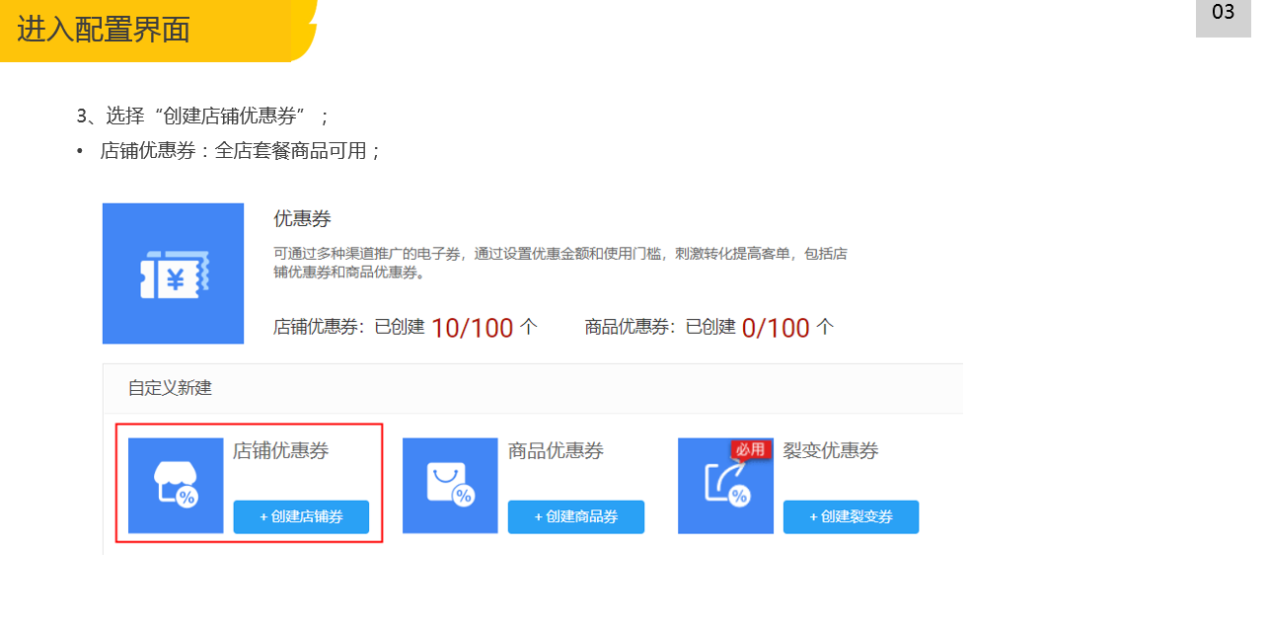The width and height of the screenshot is (1268, 626).
Task: Click the 03 page number box
Action: [x=1224, y=17]
